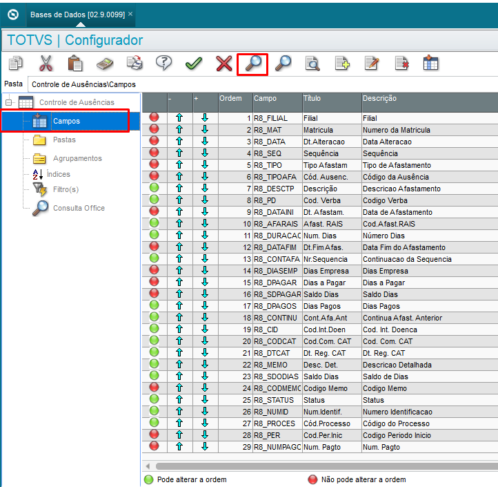
Task: Click the up arrow in the R8_CID row
Action: pos(179,330)
